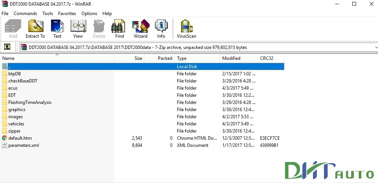The width and height of the screenshot is (378, 183).
Task: Click checkBaseDDT modified date 3/29/2016
Action: coord(239,81)
